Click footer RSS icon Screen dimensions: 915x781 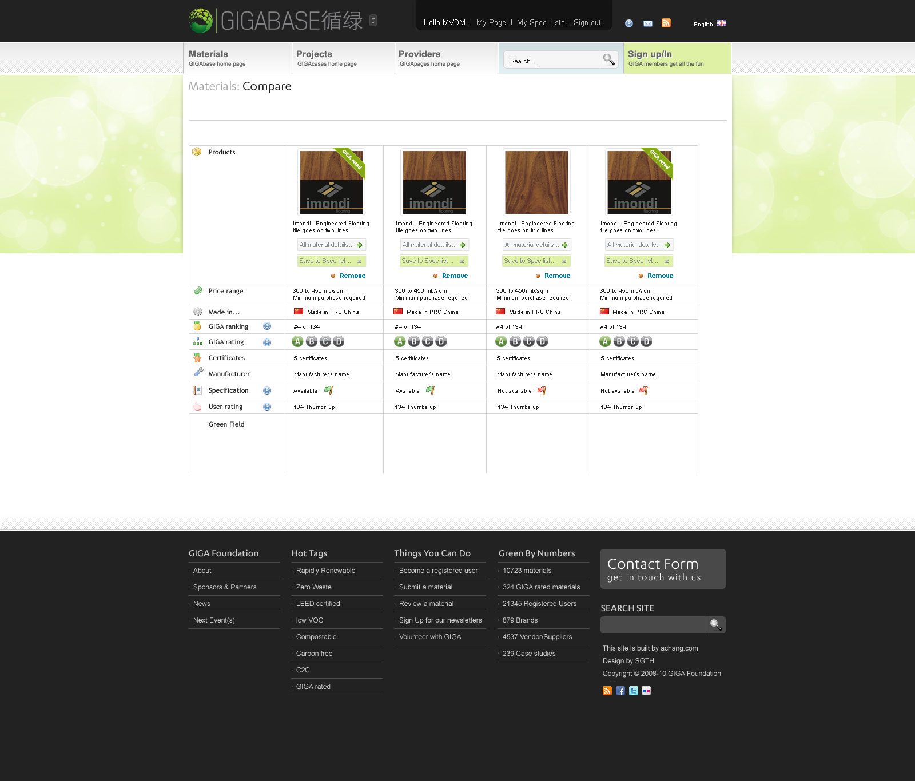point(607,691)
